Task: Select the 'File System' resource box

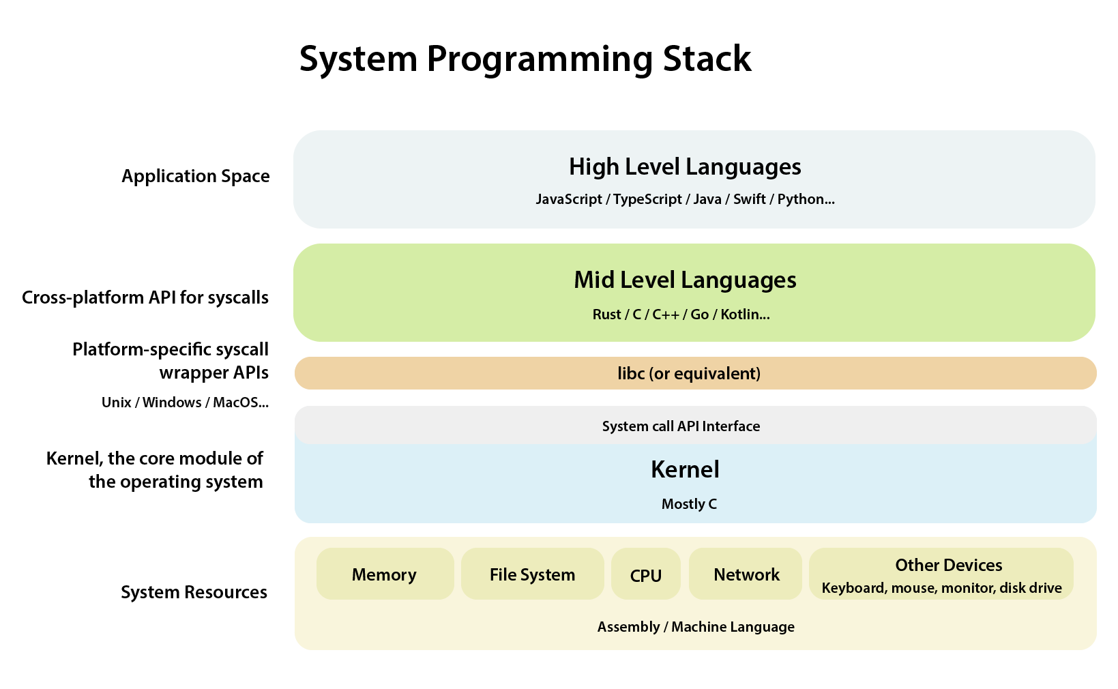Action: (532, 574)
